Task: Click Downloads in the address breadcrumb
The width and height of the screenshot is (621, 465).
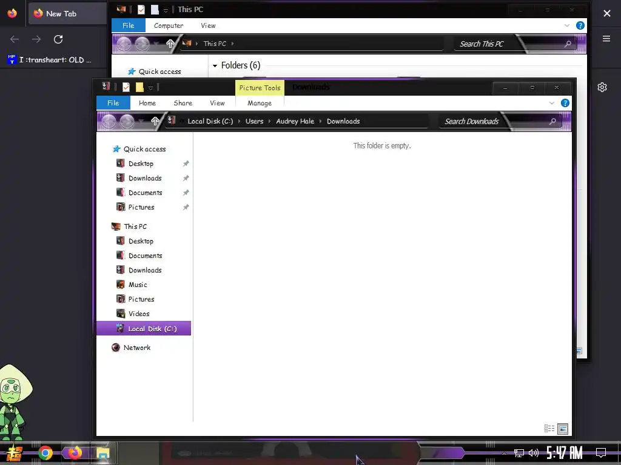Action: 343,121
